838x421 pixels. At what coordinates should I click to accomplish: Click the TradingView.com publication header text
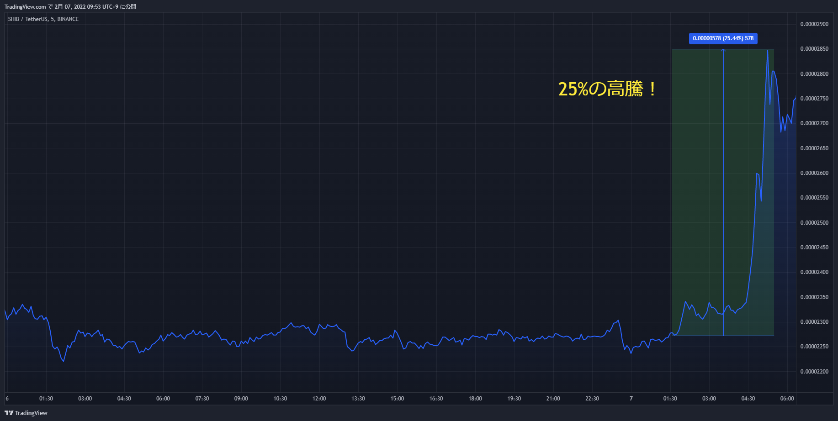tap(70, 7)
